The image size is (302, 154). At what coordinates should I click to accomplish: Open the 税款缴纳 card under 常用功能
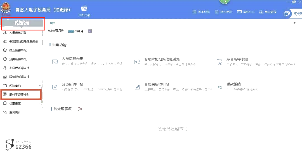pyautogui.click(x=237, y=87)
